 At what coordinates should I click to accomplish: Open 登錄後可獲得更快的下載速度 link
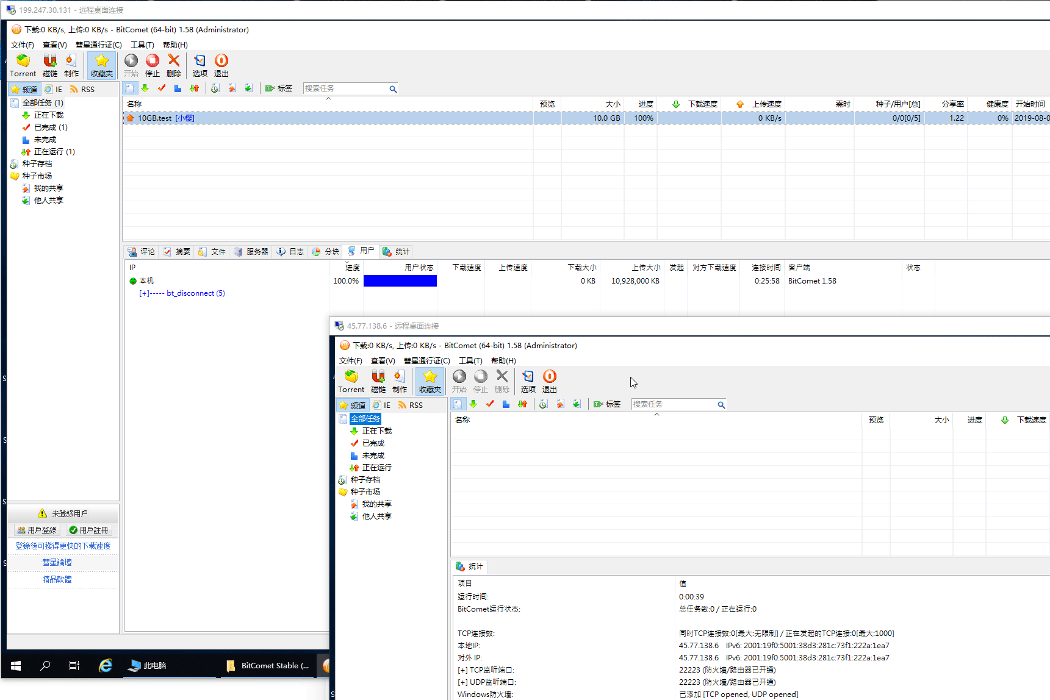point(63,546)
